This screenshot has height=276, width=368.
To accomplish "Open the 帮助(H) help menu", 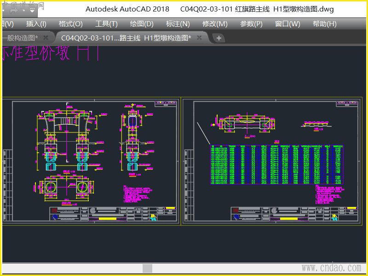I will [x=324, y=24].
